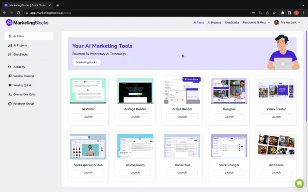Launch the Designer tool
This screenshot has width=308, height=192.
pos(229,117)
